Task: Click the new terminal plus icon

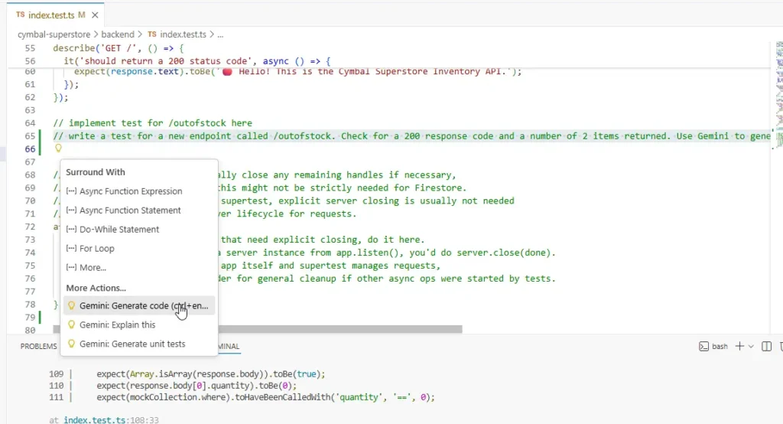Action: (739, 346)
